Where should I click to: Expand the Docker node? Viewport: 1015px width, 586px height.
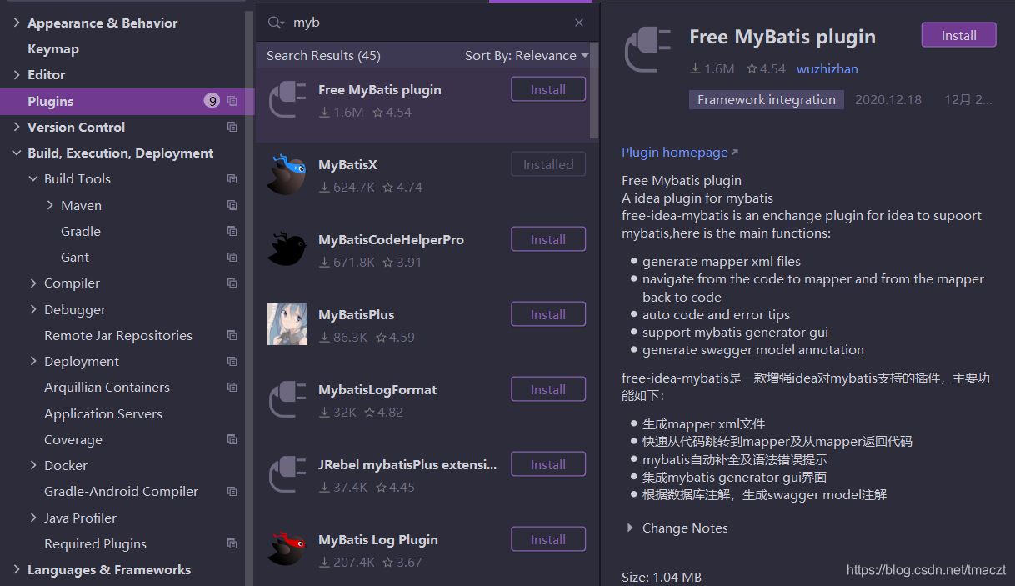click(x=33, y=465)
